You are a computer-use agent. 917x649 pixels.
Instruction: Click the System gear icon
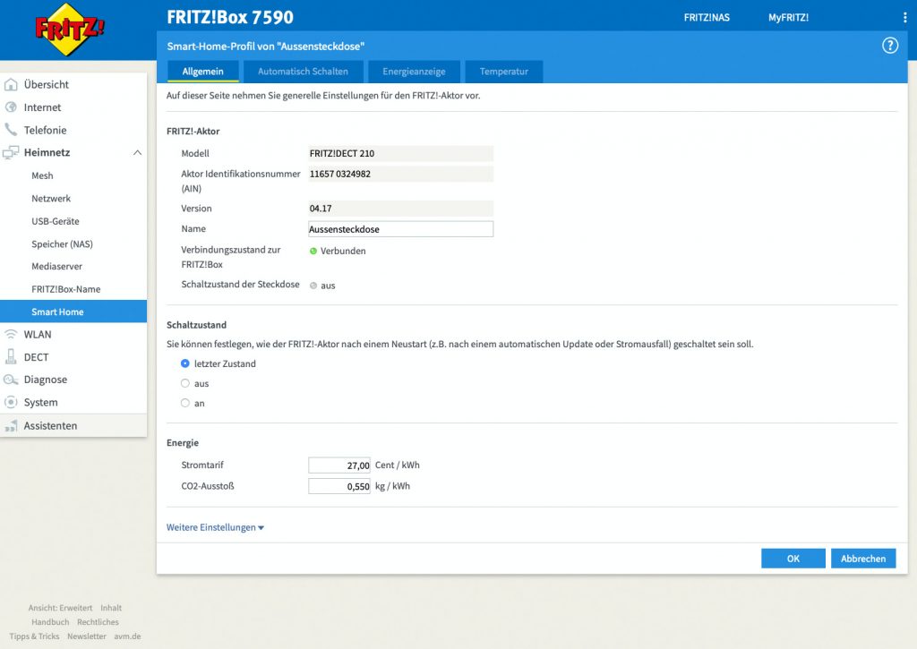point(11,402)
